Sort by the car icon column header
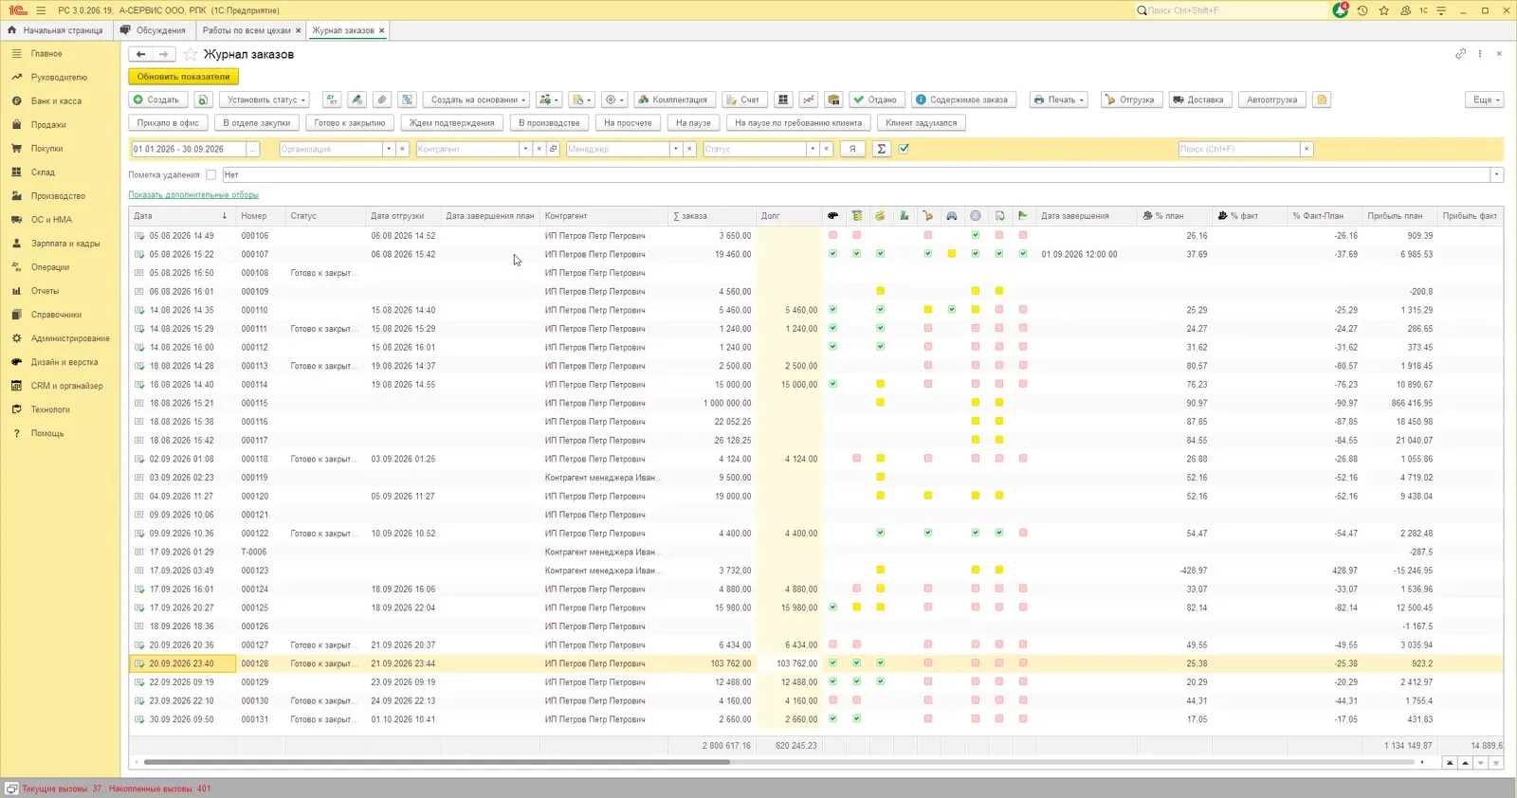Screen dimensions: 1517x798 click(x=952, y=216)
